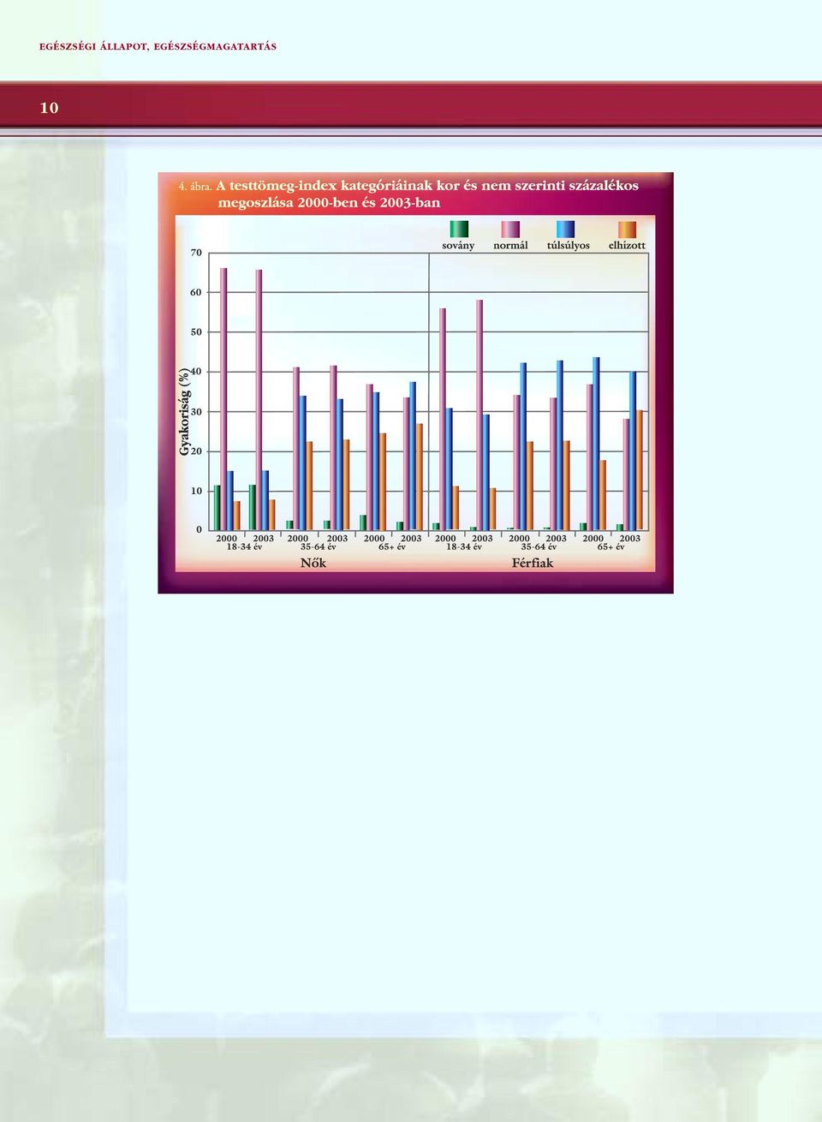Click the y-axis value "20"
The width and height of the screenshot is (822, 1122).
[196, 451]
